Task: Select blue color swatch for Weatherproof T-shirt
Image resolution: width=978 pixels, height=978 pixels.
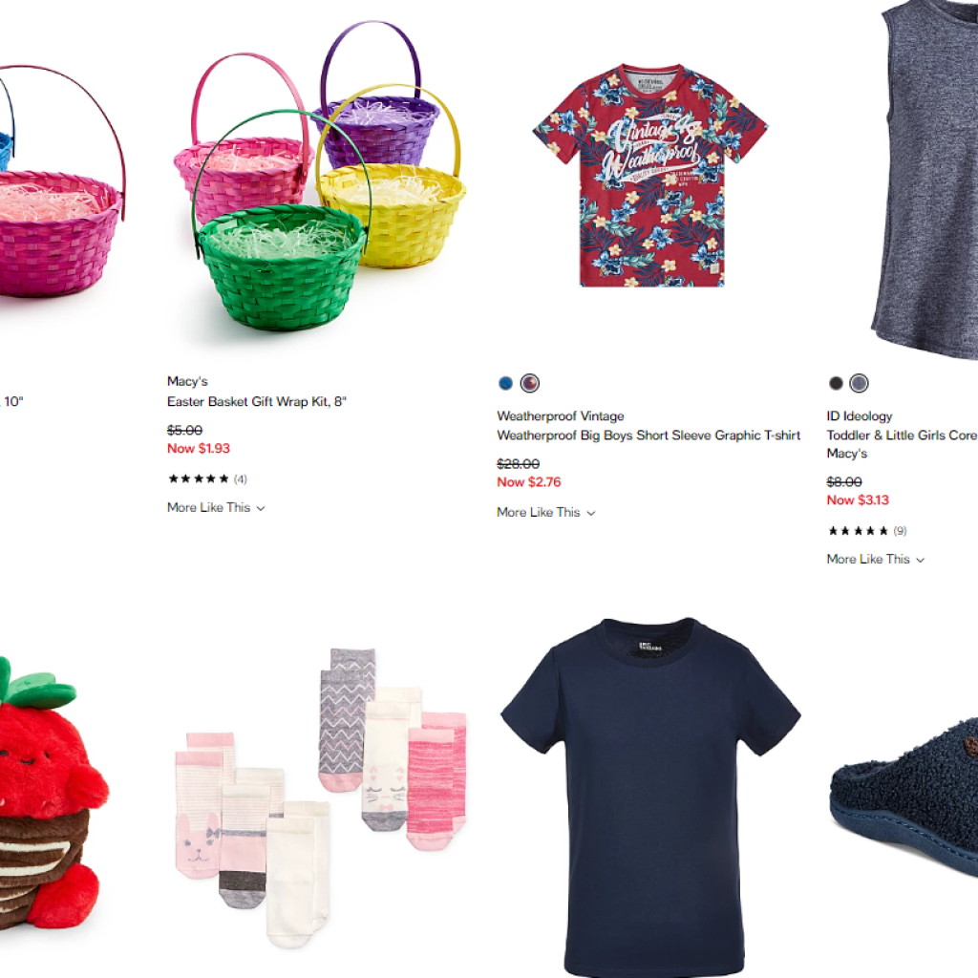Action: [x=505, y=383]
